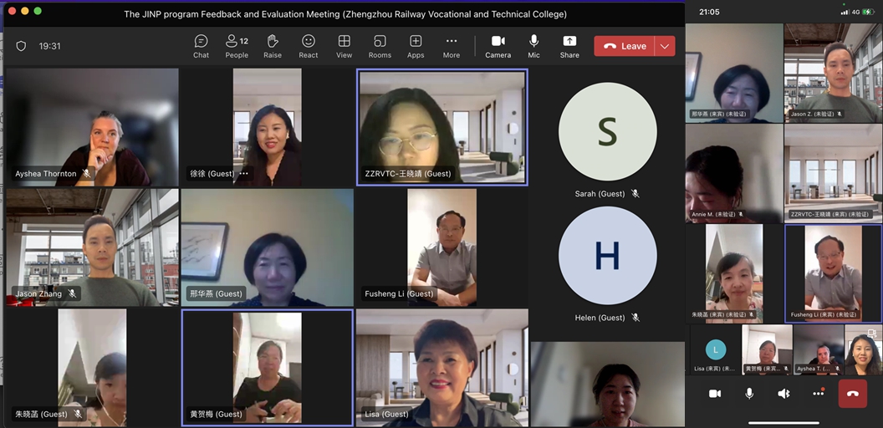
Task: Open the Rooms breakout panel
Action: coord(380,46)
